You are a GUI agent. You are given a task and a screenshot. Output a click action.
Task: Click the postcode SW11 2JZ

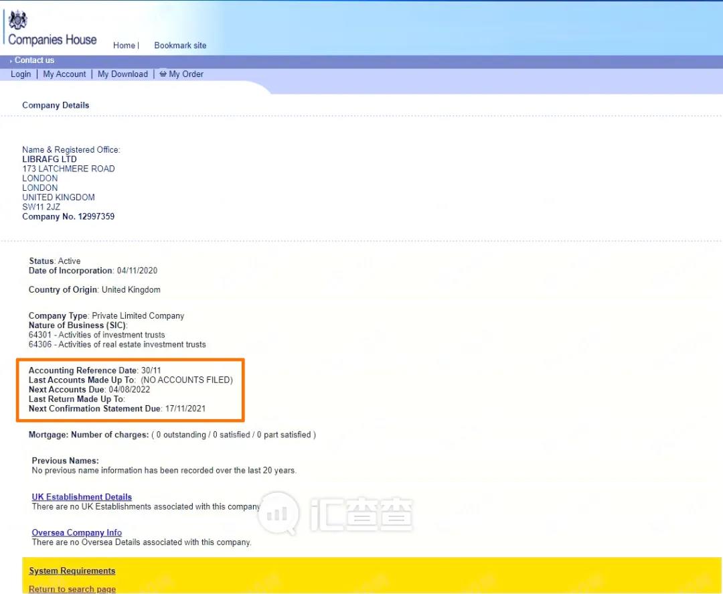click(41, 207)
